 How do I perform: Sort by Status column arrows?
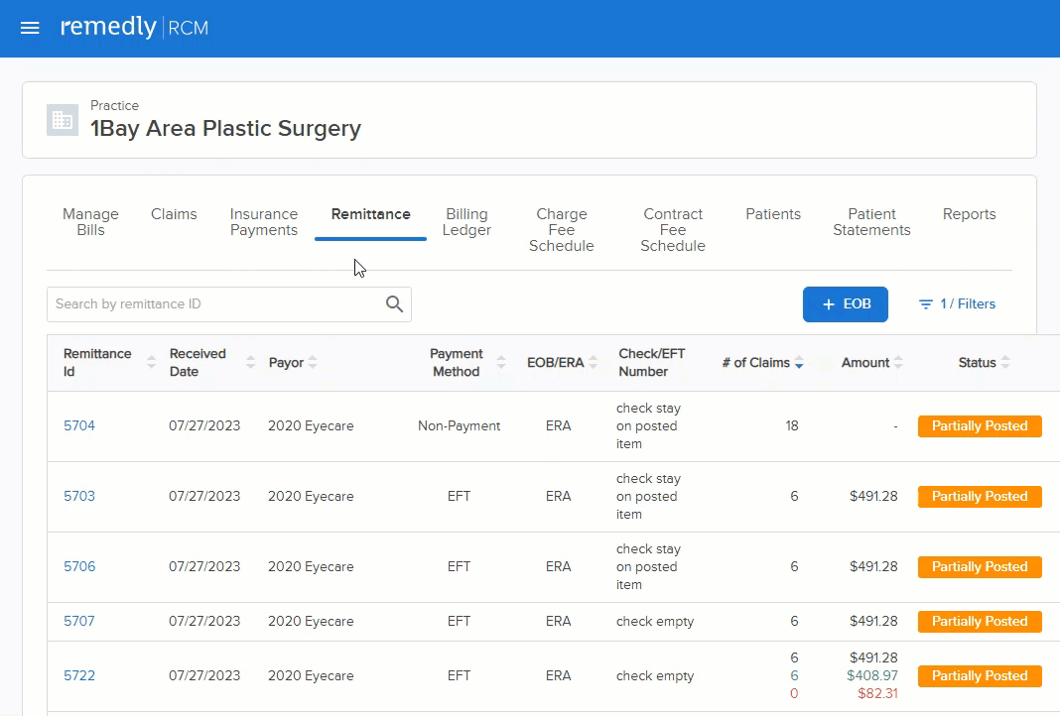point(1005,363)
